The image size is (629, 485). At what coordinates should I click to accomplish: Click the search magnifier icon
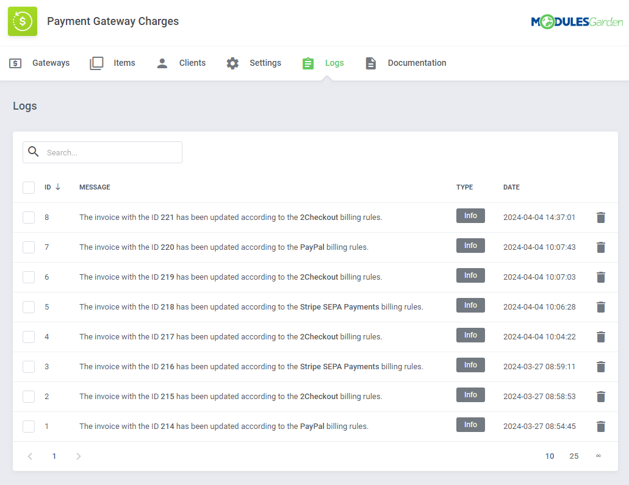click(34, 151)
